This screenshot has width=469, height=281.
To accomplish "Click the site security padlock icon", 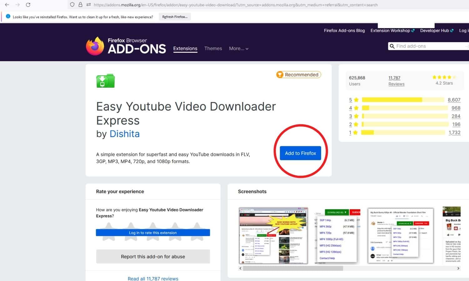I will click(x=80, y=5).
